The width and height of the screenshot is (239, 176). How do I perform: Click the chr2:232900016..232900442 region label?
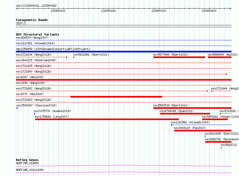[36, 6]
